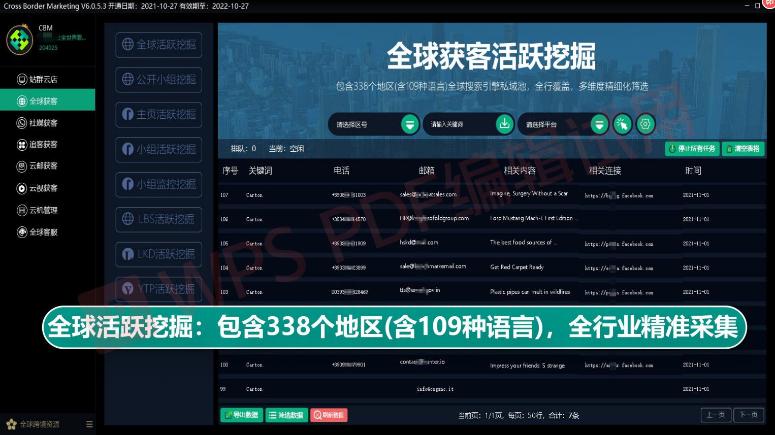Open the facebook link in row 107
The height and width of the screenshot is (435, 775).
click(619, 195)
